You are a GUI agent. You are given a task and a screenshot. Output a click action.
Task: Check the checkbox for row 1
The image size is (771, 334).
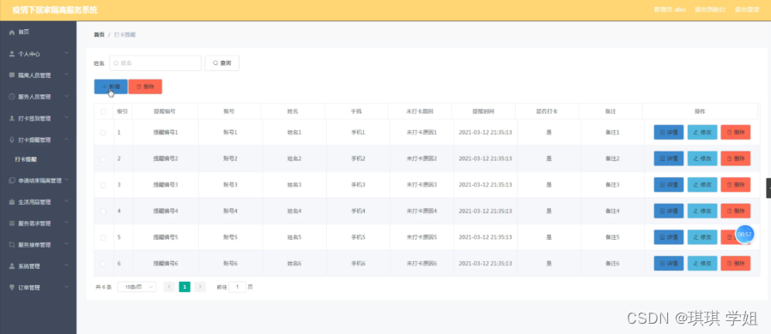(x=103, y=133)
